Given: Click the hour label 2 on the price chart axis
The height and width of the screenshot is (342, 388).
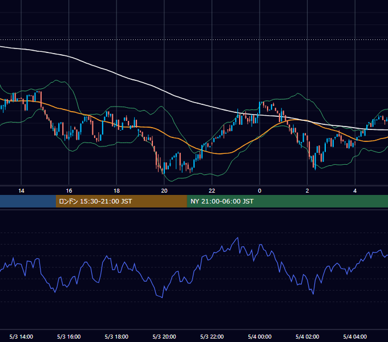Looking at the screenshot, I should pyautogui.click(x=308, y=191).
